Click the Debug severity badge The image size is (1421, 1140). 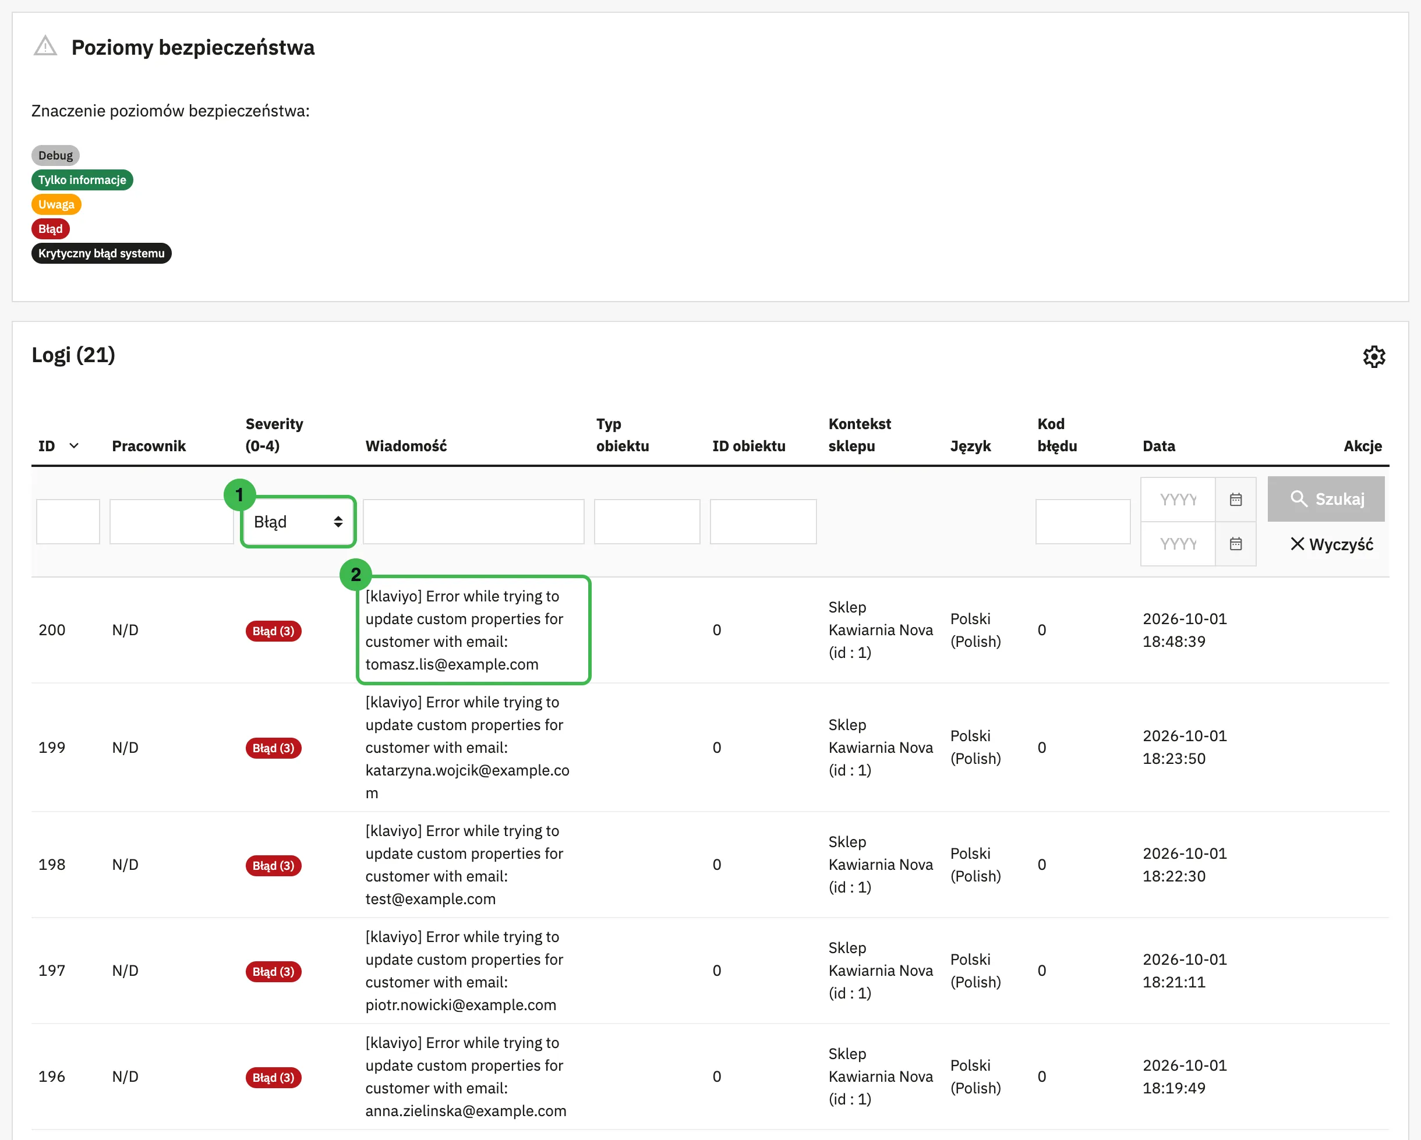[x=55, y=155]
